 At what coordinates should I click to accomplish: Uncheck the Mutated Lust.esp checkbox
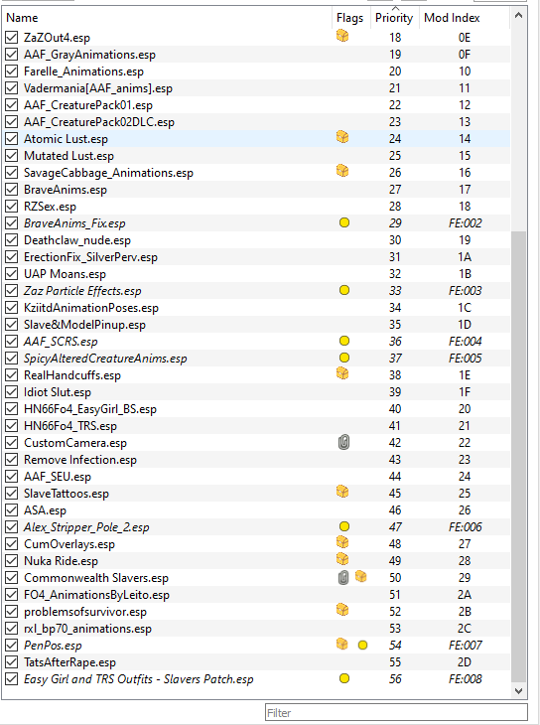point(12,156)
